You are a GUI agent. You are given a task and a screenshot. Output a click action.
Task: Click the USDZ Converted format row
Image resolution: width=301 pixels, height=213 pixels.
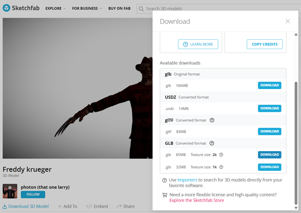tap(223, 97)
